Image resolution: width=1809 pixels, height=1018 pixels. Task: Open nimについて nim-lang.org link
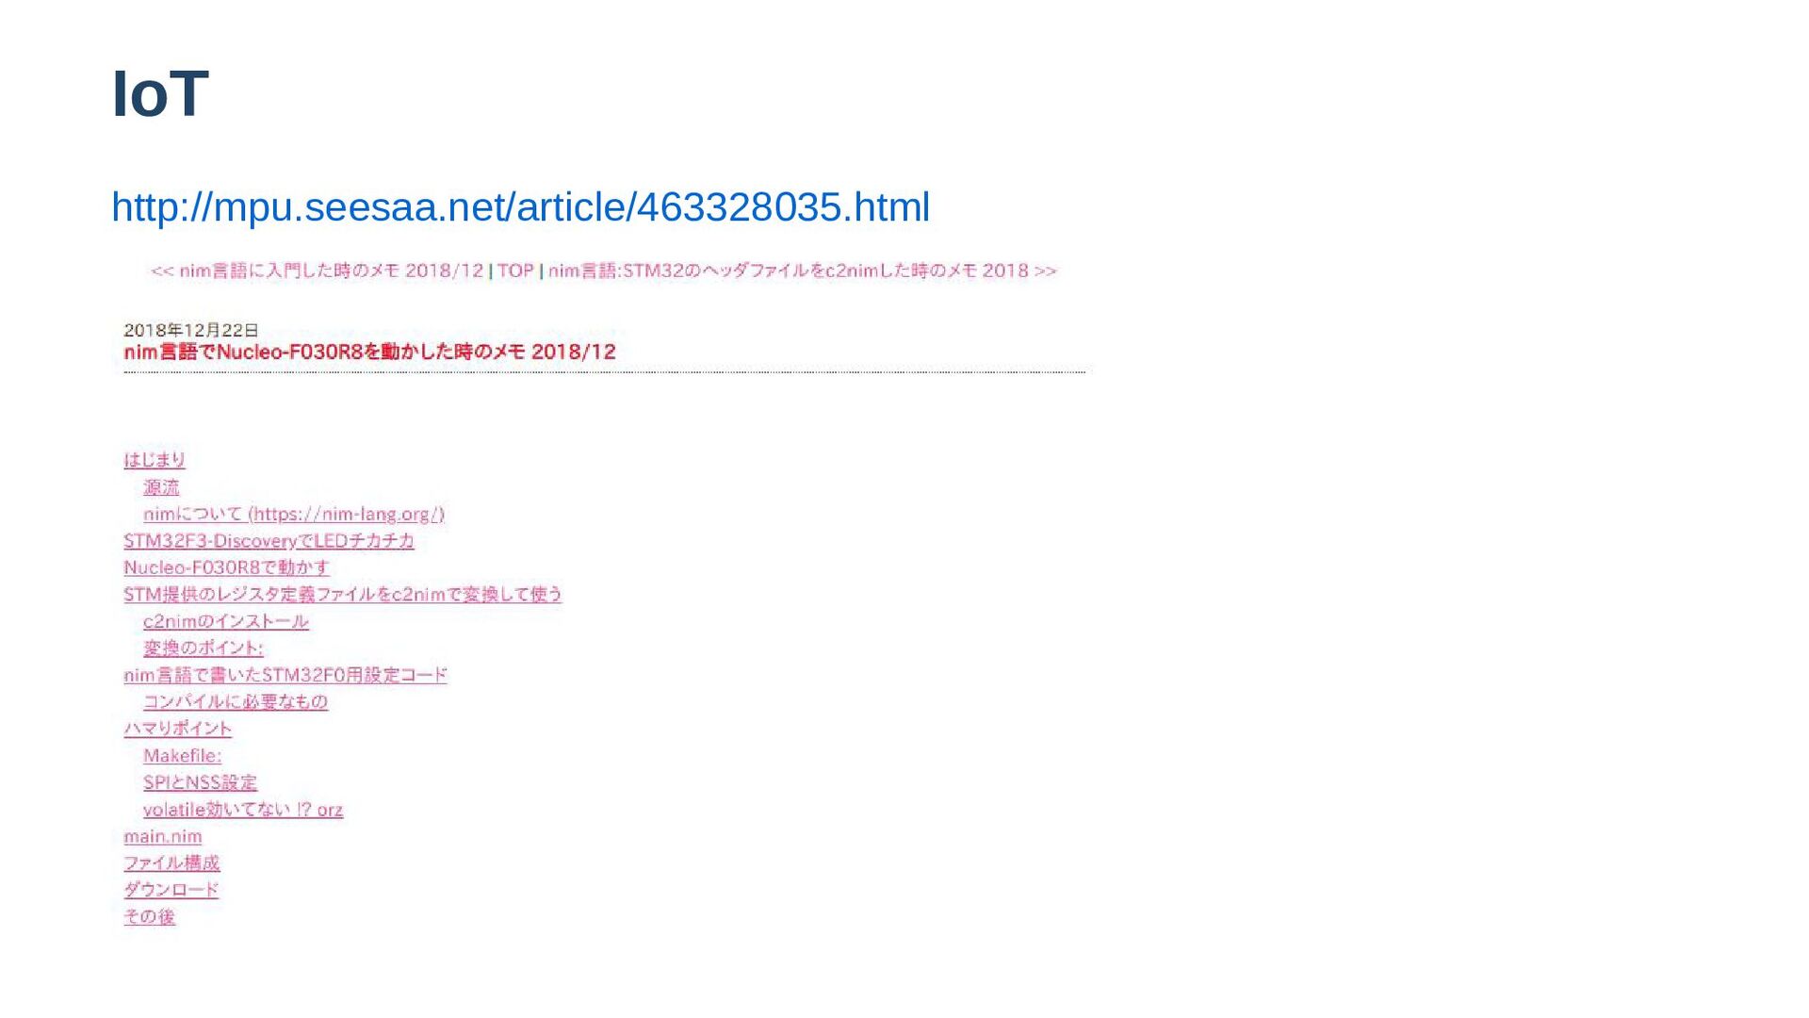click(294, 515)
